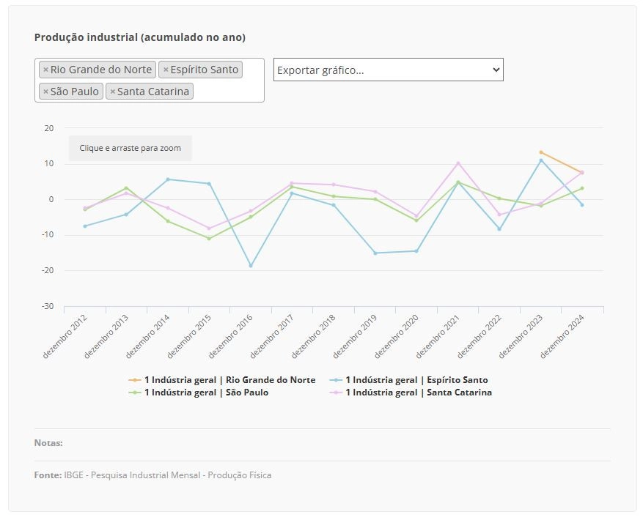Click Espírito Santo's dezembro 2023 data point
The image size is (643, 517).
[541, 160]
